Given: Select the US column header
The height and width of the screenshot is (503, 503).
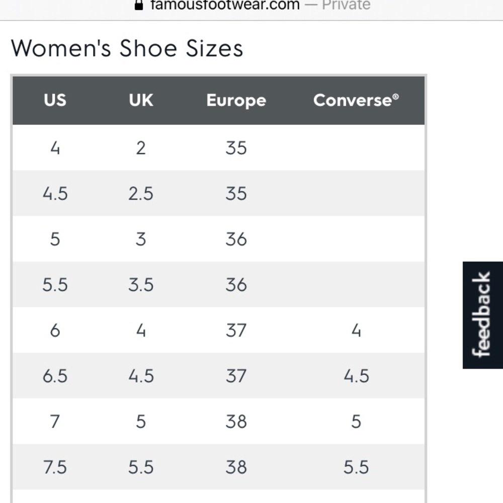Looking at the screenshot, I should pos(55,100).
